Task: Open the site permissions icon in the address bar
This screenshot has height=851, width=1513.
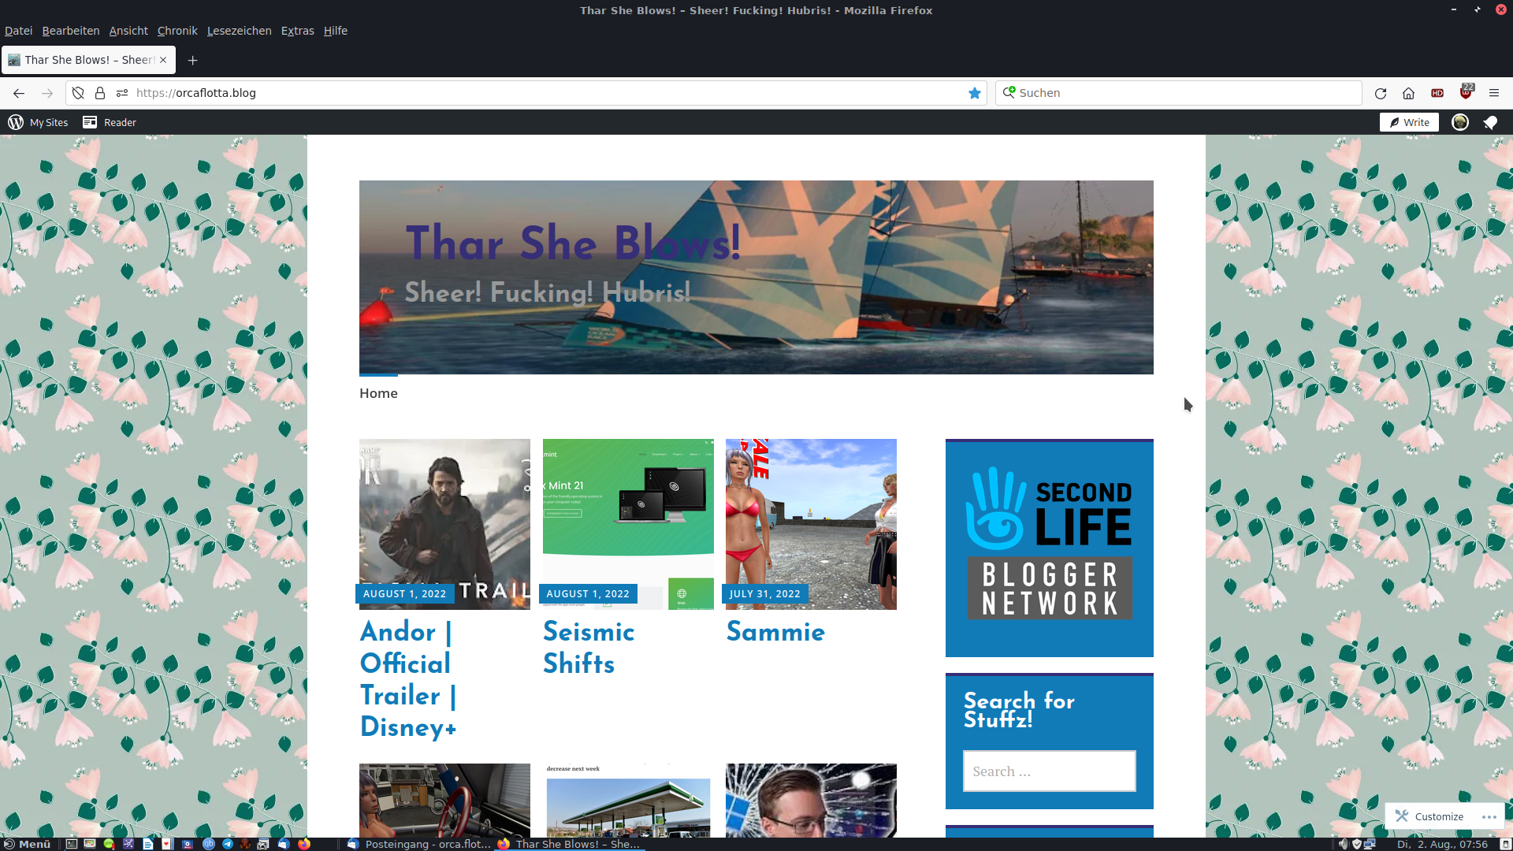Action: (122, 93)
